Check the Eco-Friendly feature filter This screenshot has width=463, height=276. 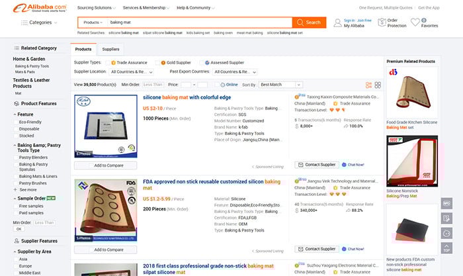coord(16,122)
